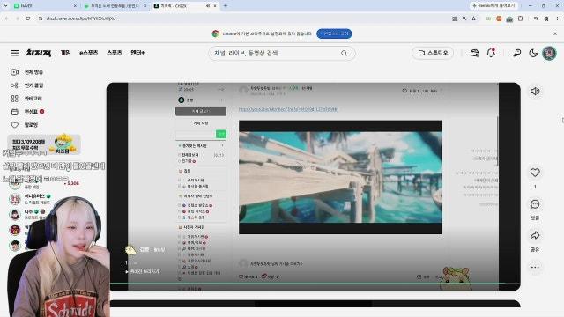The image size is (564, 317).
Task: Mute the clip with the speaker icon
Action: 535,92
